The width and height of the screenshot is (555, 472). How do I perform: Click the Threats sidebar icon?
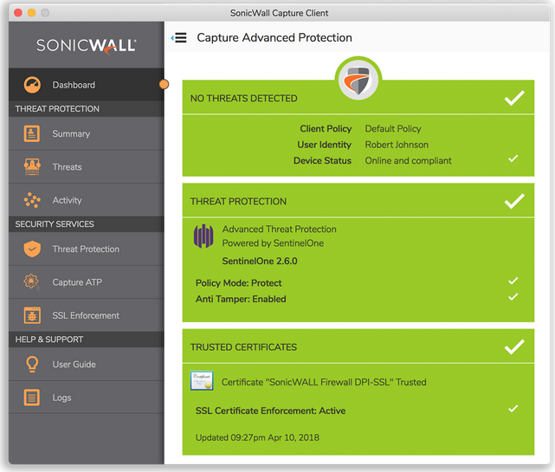[32, 167]
